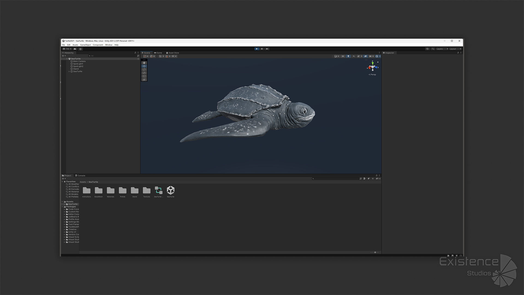524x295 pixels.
Task: Click the Play button
Action: 257,49
